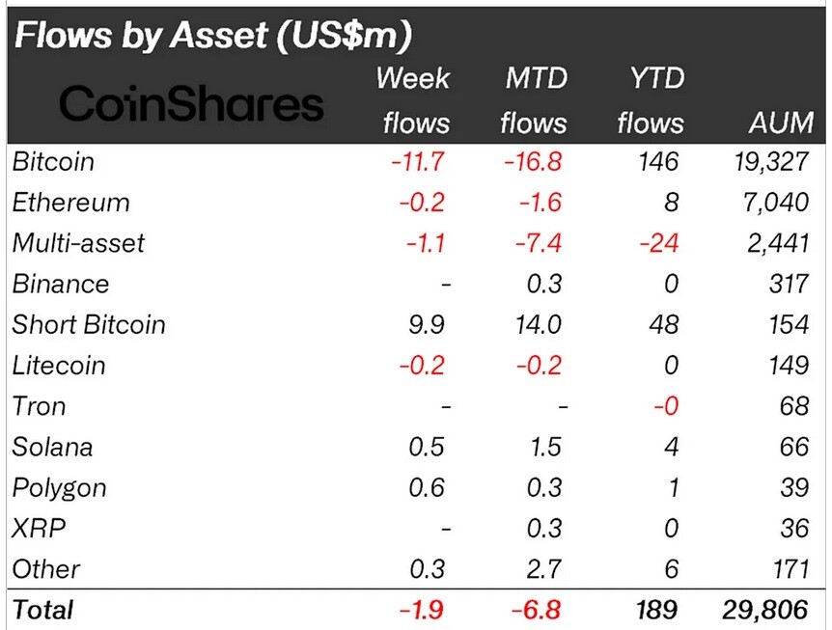832x630 pixels.
Task: Select the Ethereum row label
Action: pyautogui.click(x=70, y=203)
